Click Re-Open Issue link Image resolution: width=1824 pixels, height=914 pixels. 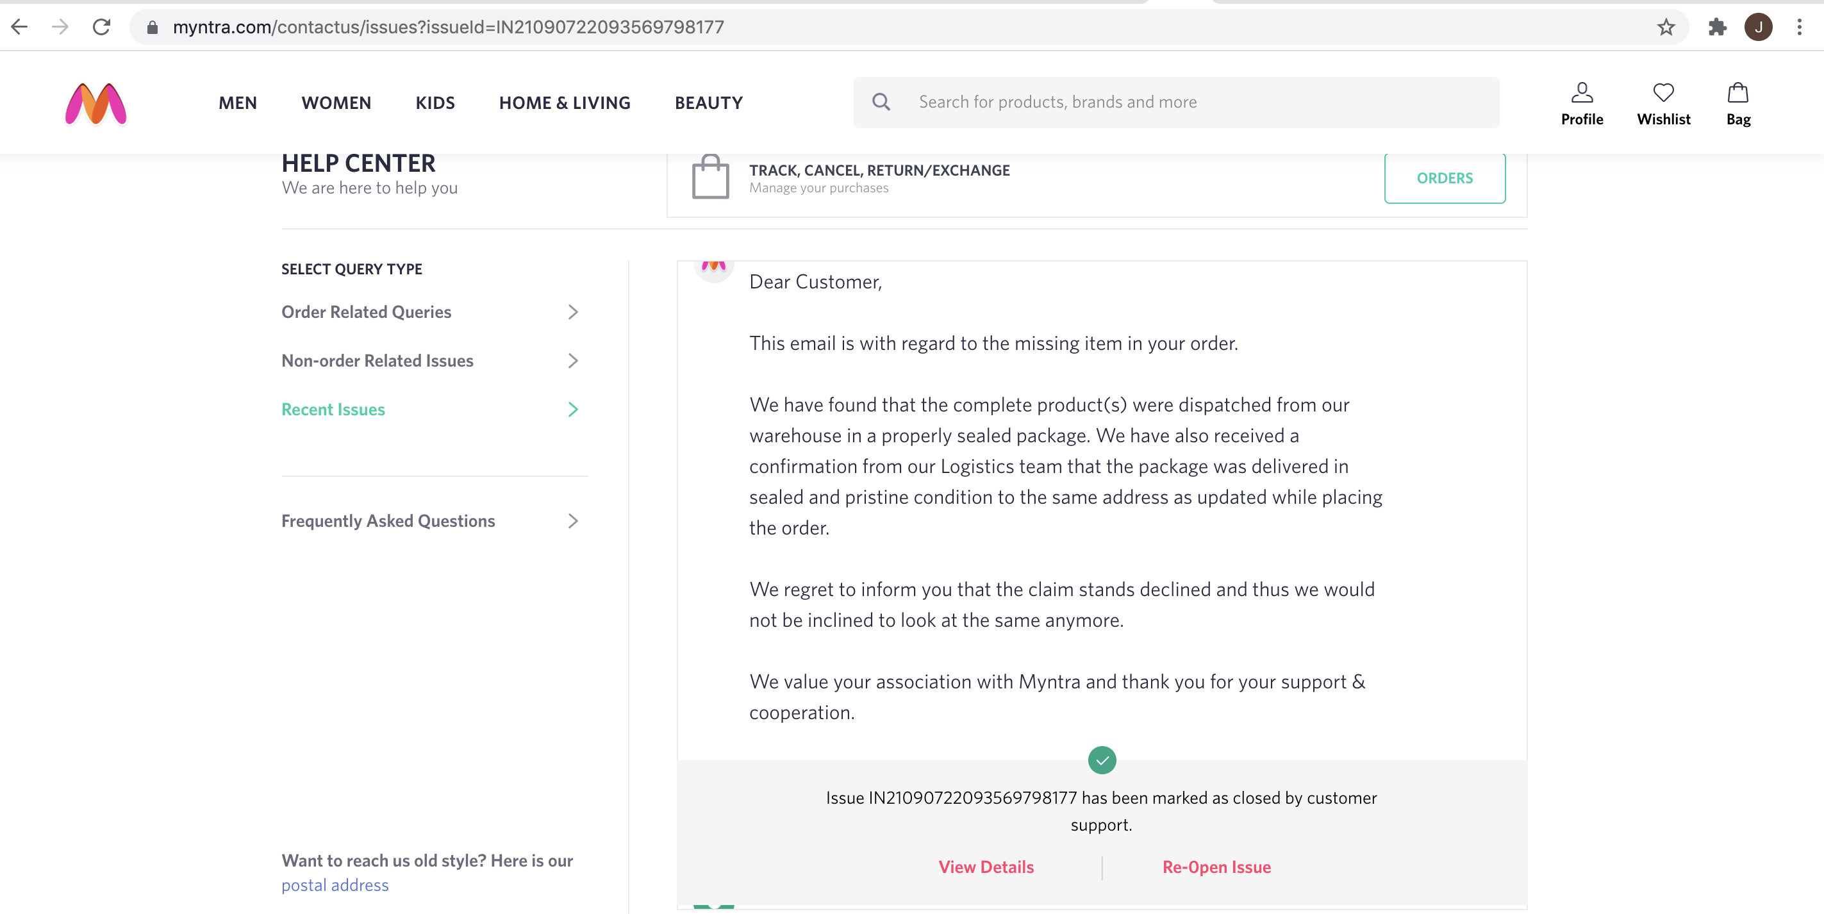1216,867
